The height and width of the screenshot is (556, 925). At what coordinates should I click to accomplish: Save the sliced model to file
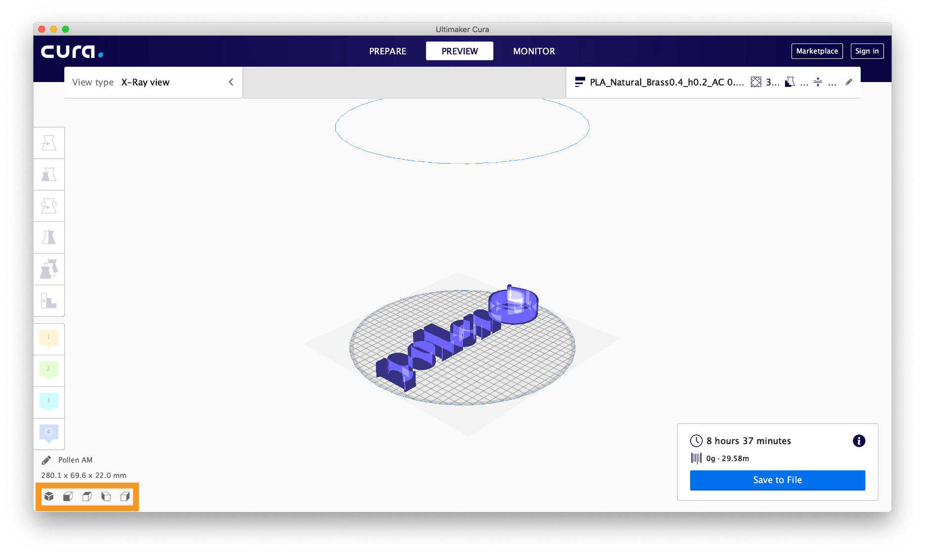pos(777,480)
